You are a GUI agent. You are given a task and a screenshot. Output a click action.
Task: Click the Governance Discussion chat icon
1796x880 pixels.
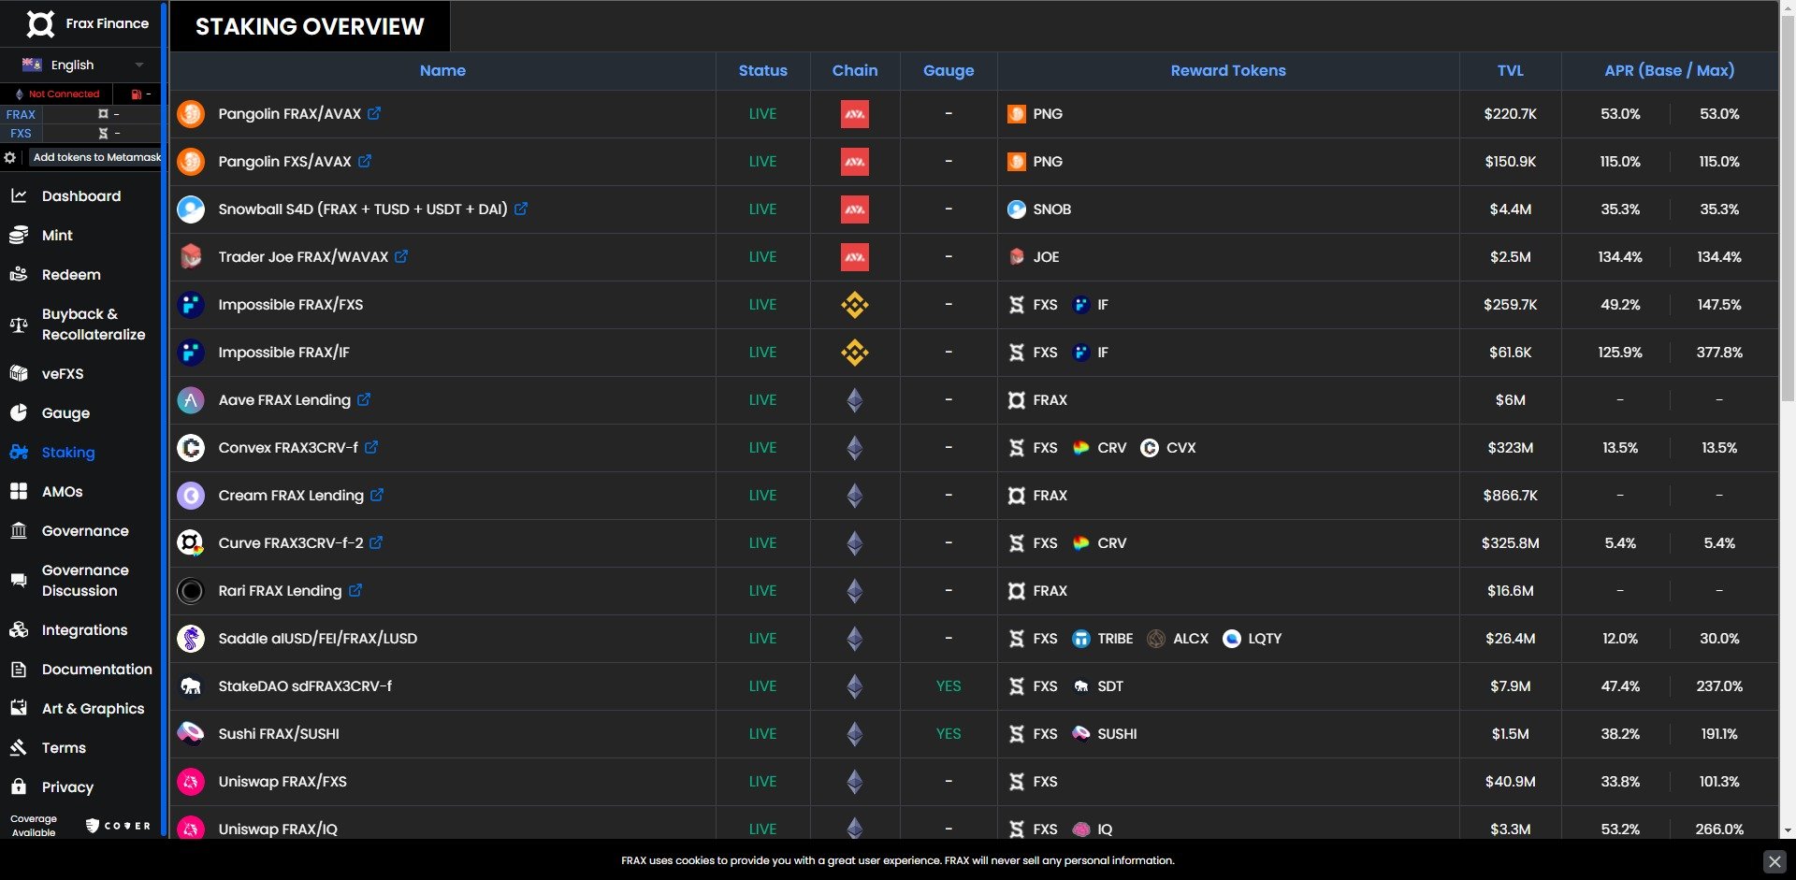pos(19,581)
